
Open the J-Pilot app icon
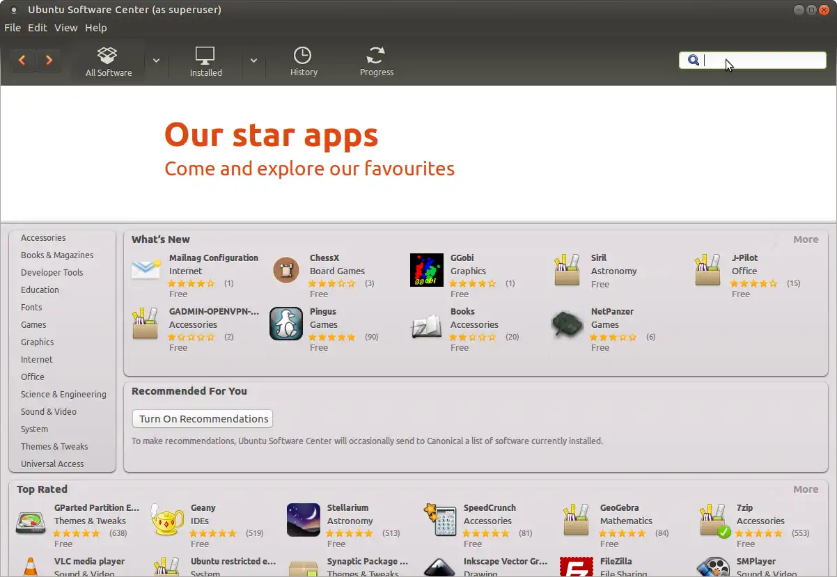708,270
